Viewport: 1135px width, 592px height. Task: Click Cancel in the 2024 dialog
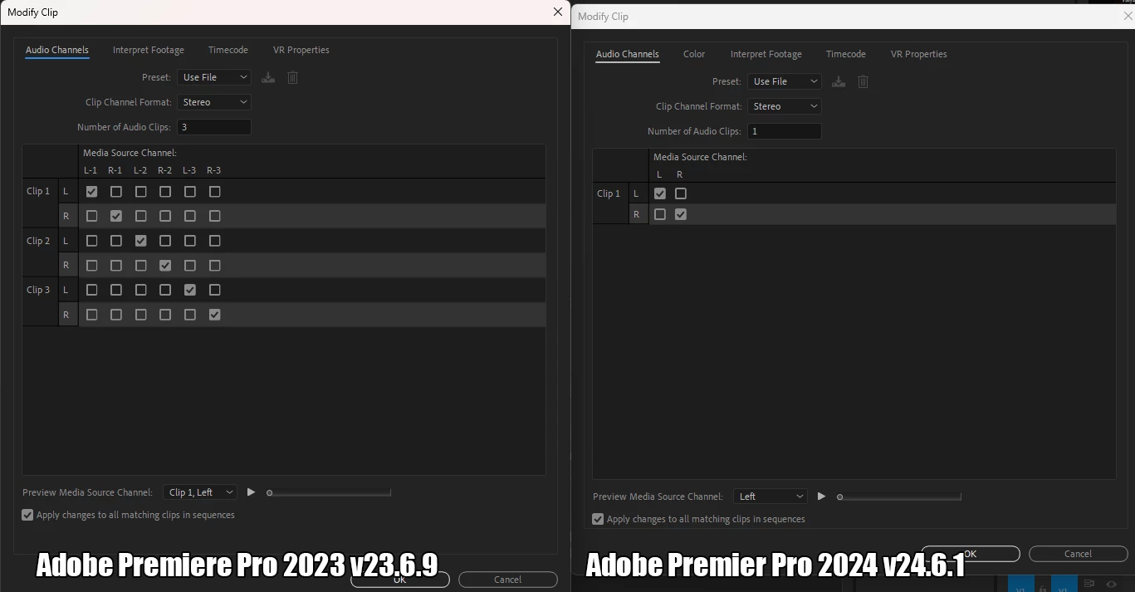1079,554
